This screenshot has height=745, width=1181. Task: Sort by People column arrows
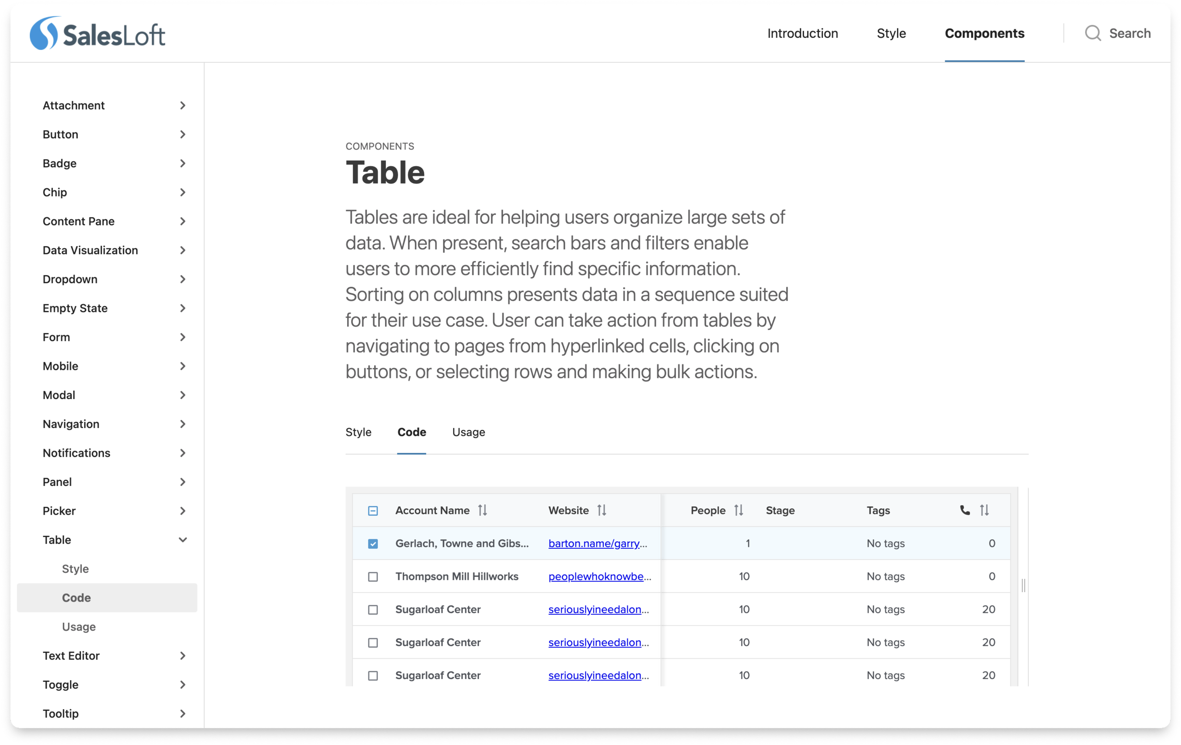(x=739, y=511)
